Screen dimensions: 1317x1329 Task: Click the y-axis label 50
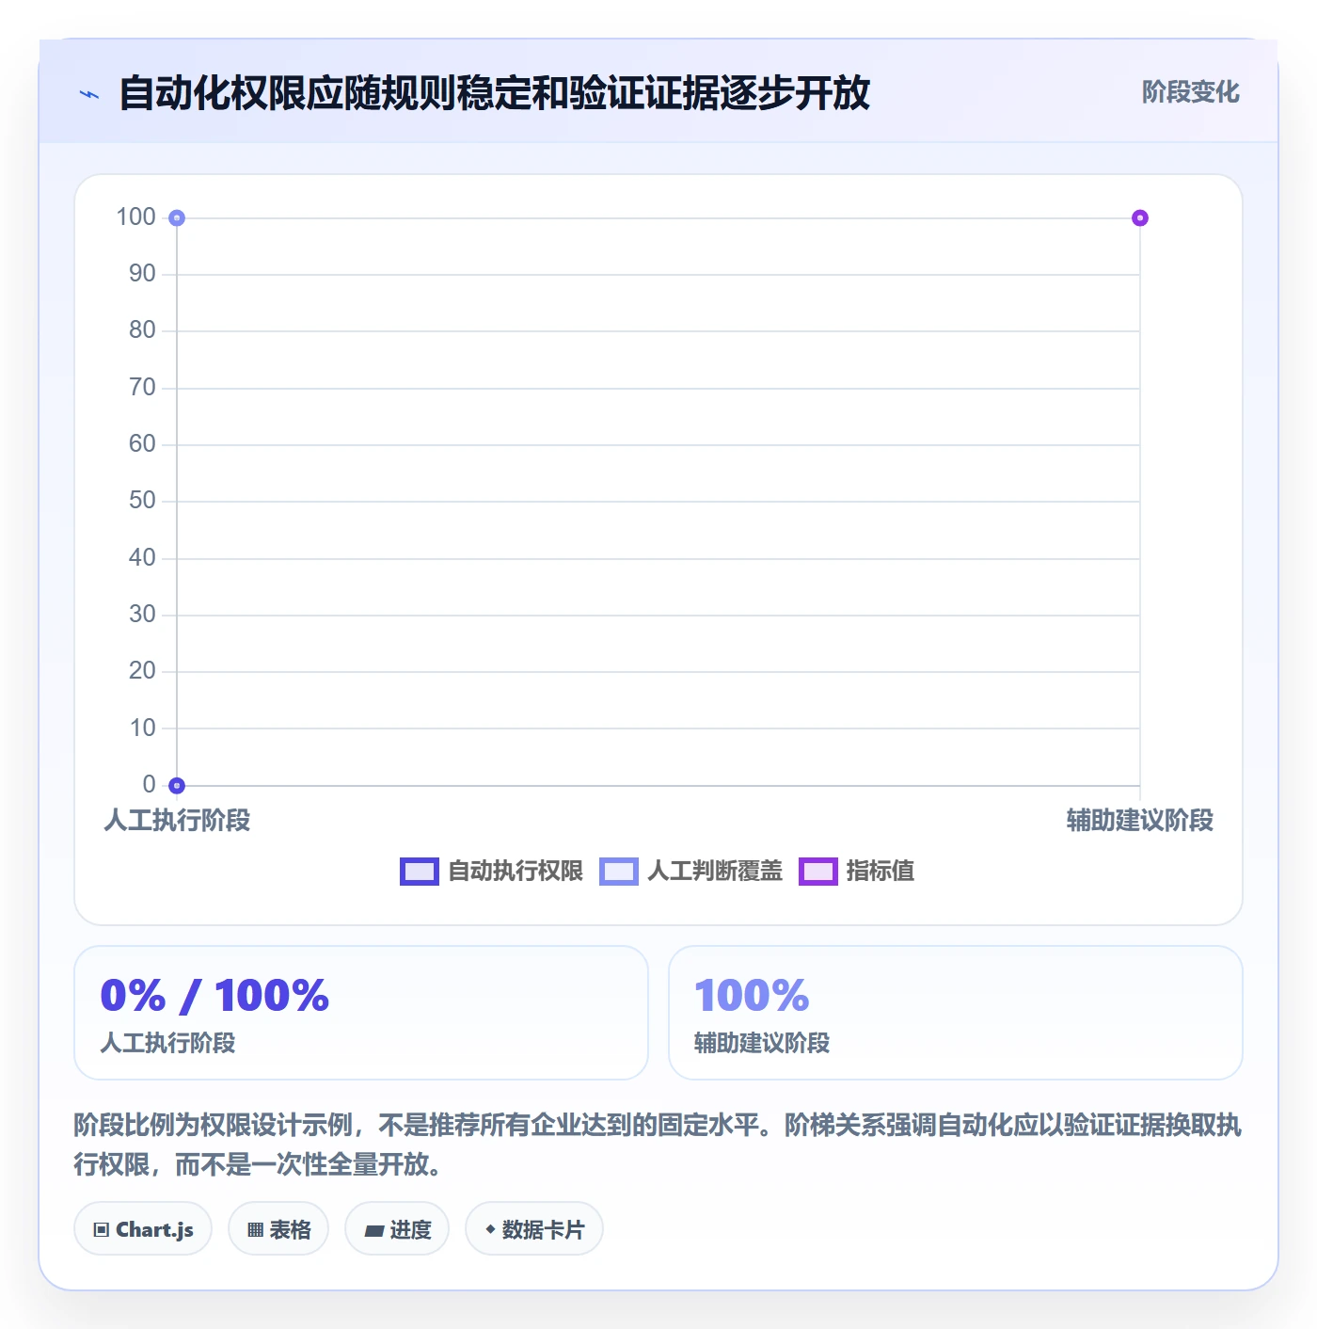pos(142,500)
